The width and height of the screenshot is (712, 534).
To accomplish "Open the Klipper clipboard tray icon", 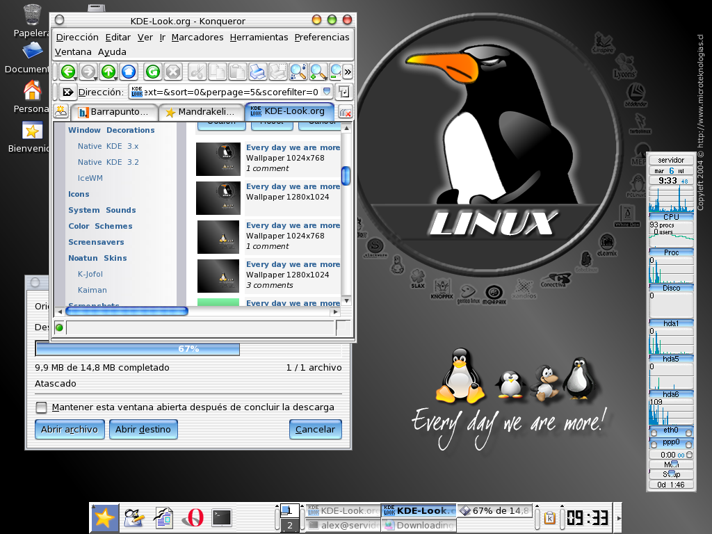I will point(549,517).
